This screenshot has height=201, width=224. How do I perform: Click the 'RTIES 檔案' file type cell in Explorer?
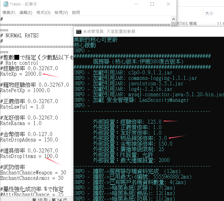(187, 24)
